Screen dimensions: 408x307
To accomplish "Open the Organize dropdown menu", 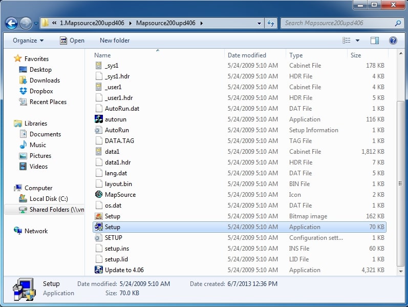I will (28, 40).
